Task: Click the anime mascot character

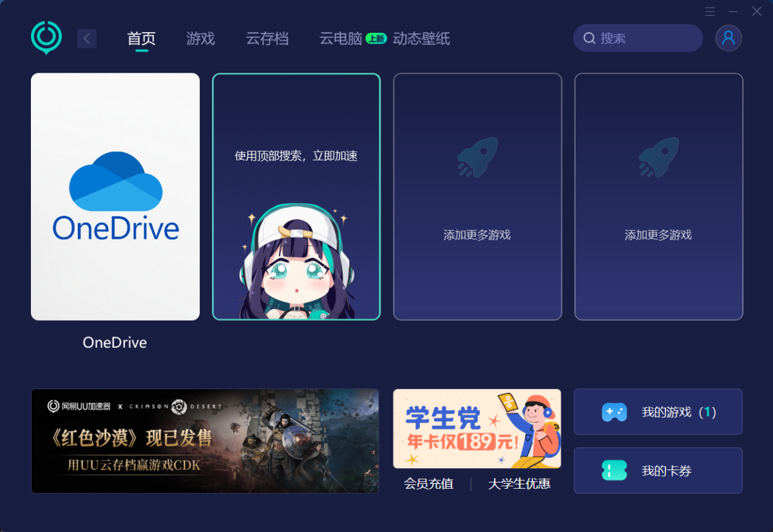Action: [296, 261]
